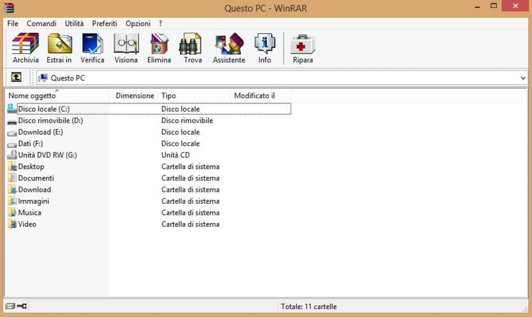Click the Info toolbar icon
532x317 pixels.
(x=264, y=46)
